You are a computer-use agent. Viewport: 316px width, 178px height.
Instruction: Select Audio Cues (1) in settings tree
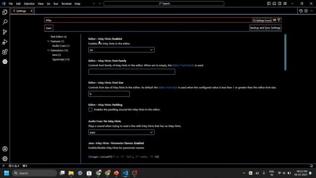(61, 45)
